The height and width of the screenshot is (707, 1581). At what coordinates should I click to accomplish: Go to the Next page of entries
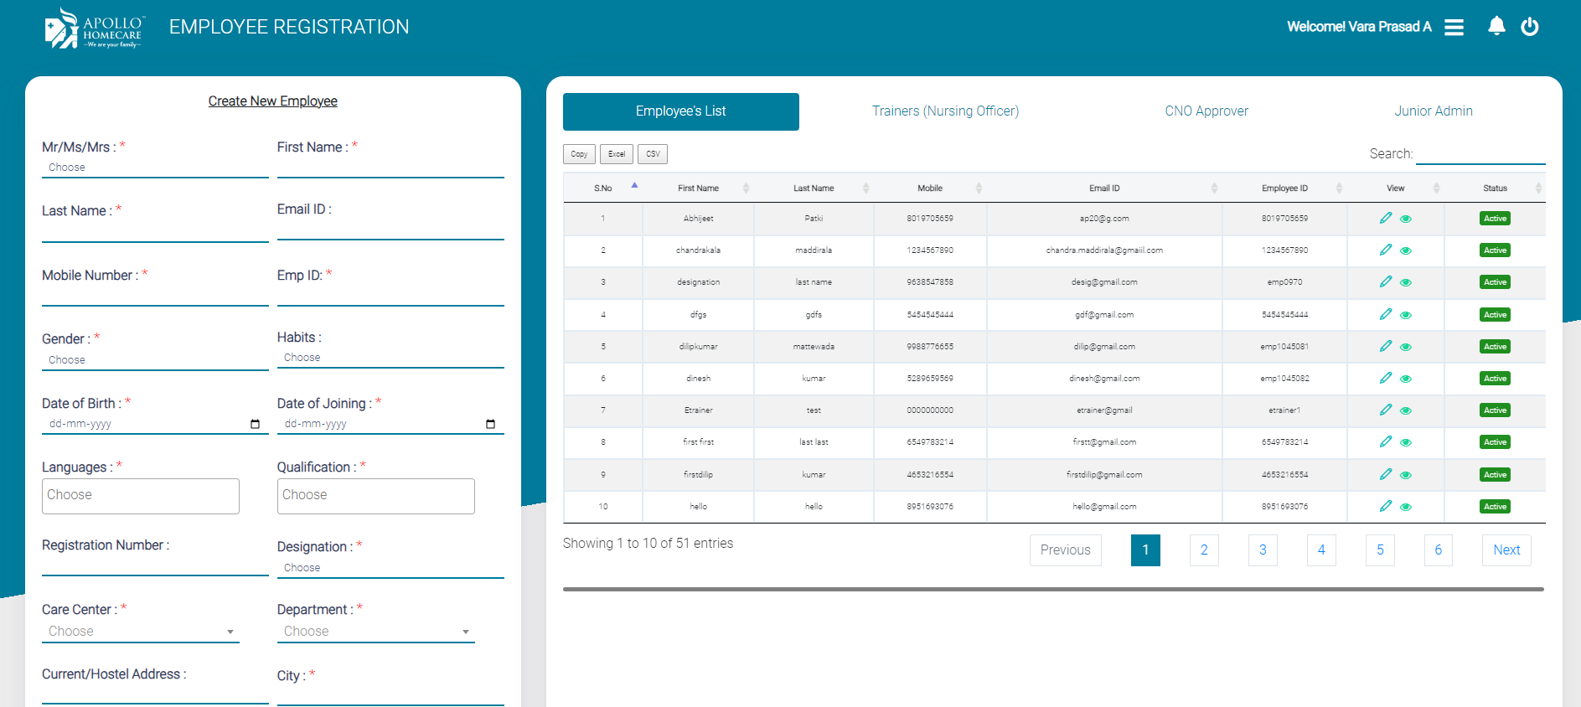[1506, 550]
